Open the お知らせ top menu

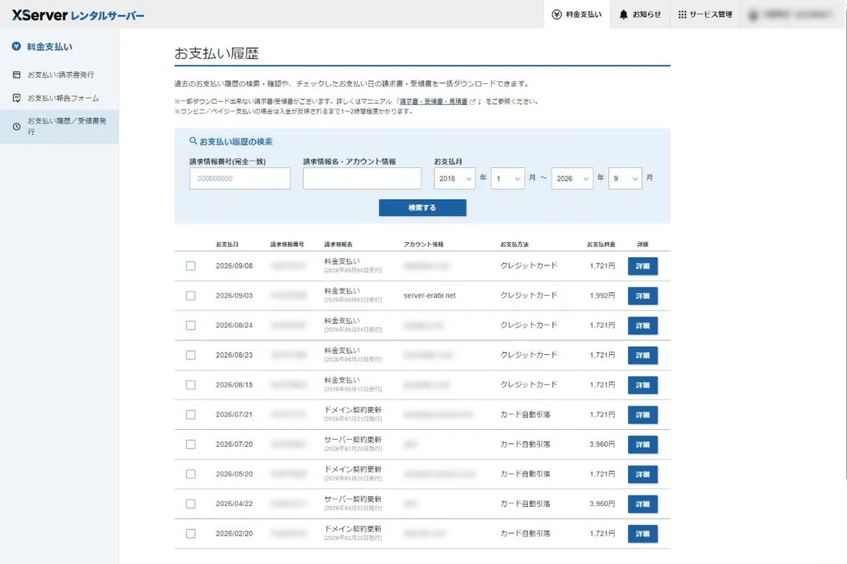(640, 14)
